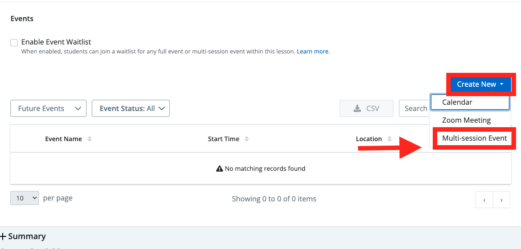Viewport: 521px width, 249px height.
Task: Open the Learn more link
Action: (313, 52)
